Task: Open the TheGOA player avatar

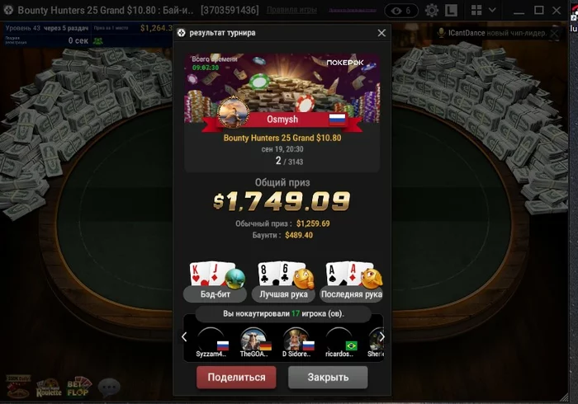Action: [x=253, y=339]
